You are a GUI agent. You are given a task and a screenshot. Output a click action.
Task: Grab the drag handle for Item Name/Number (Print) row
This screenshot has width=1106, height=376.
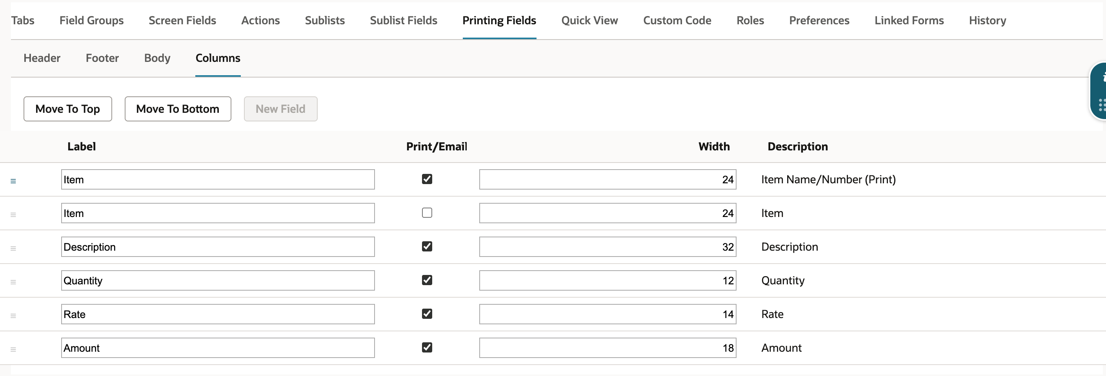pyautogui.click(x=13, y=181)
